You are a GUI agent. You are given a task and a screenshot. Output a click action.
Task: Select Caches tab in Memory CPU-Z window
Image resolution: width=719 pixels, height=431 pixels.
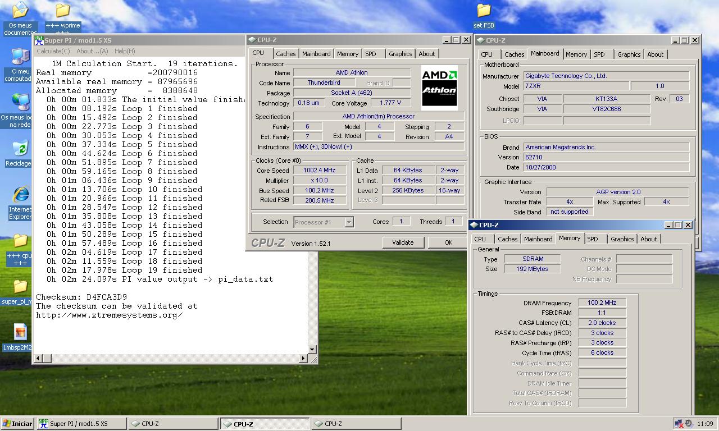(507, 239)
